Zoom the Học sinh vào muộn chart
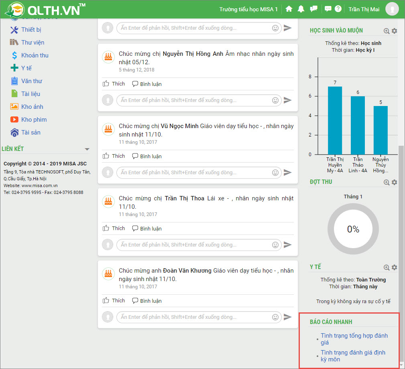The height and width of the screenshot is (369, 405). pos(387,31)
